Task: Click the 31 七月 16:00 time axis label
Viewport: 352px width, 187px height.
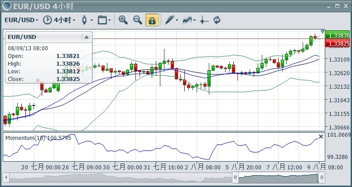Action: coord(164,167)
